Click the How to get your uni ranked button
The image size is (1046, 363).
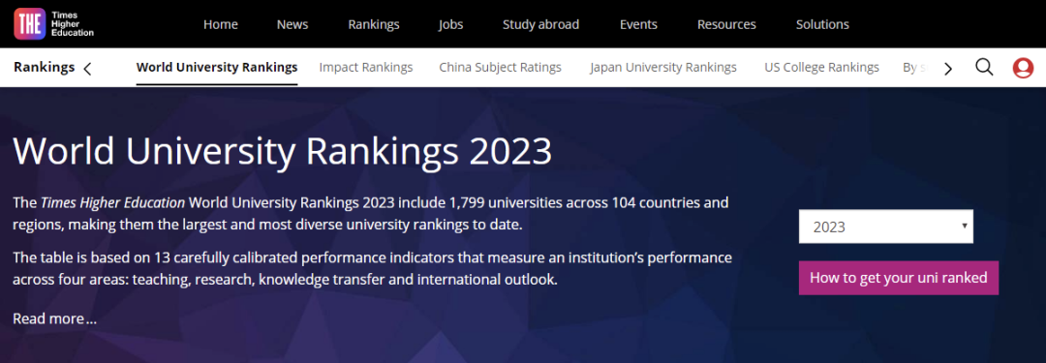tap(899, 278)
